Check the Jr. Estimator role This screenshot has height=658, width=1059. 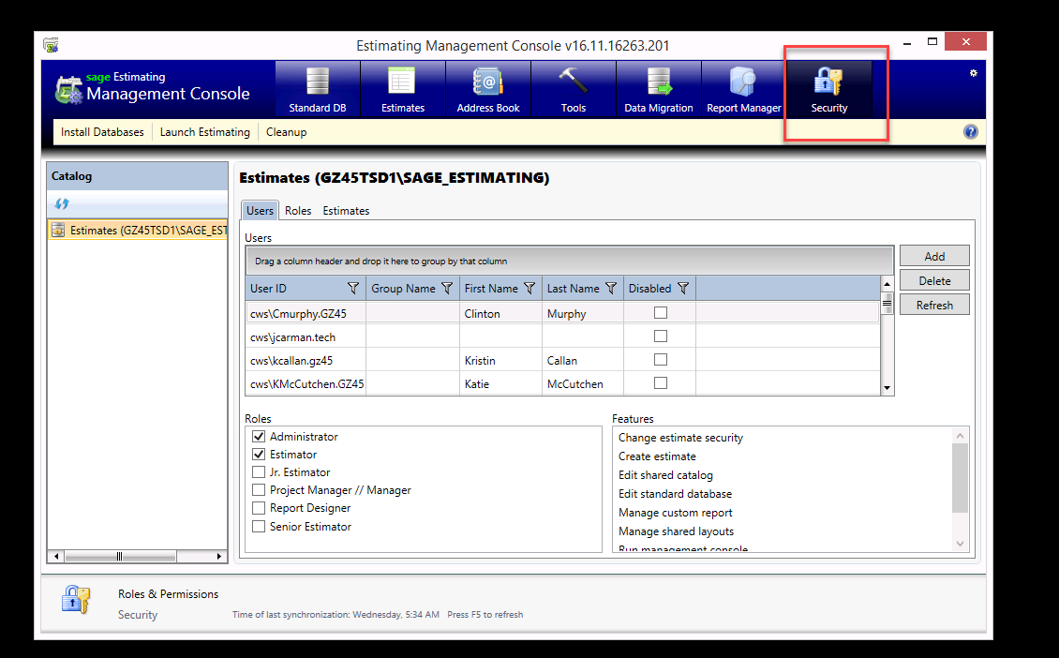259,471
